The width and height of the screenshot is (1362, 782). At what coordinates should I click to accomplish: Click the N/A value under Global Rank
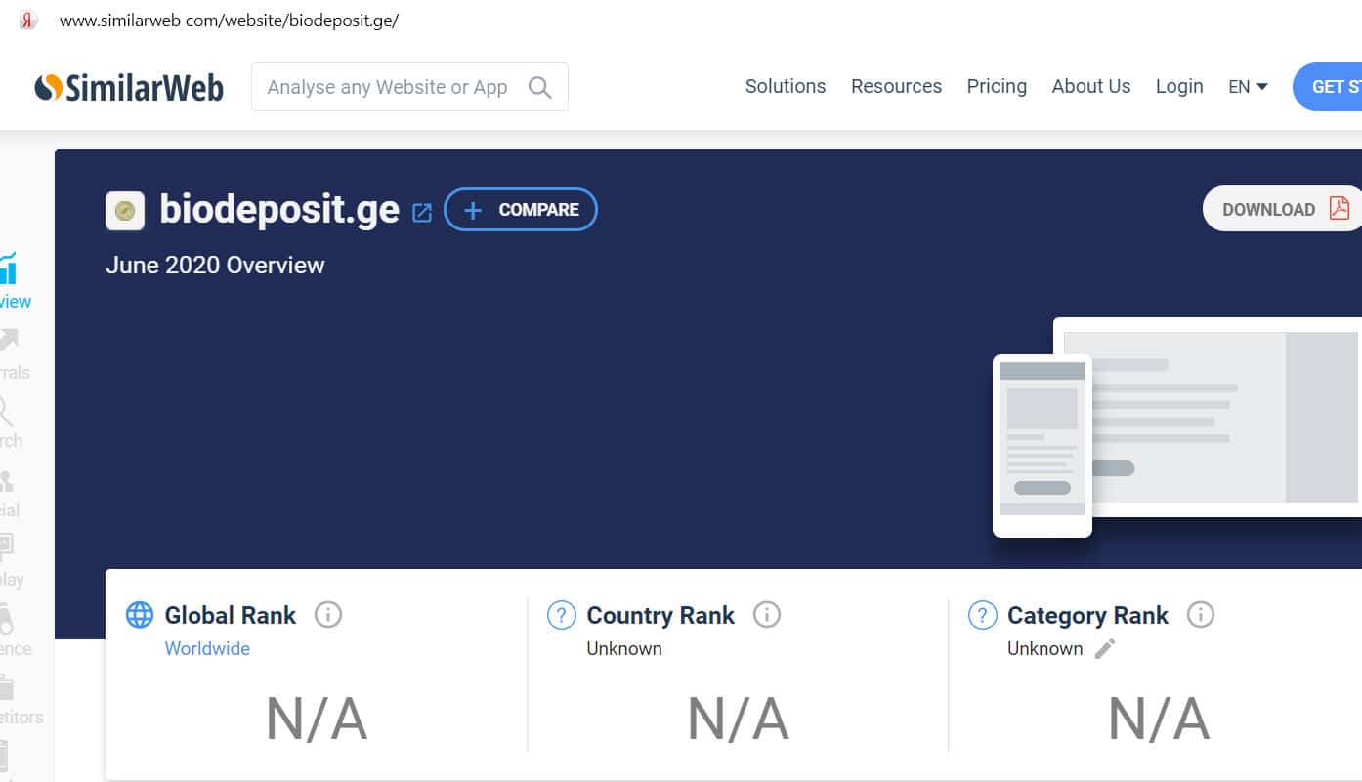317,720
